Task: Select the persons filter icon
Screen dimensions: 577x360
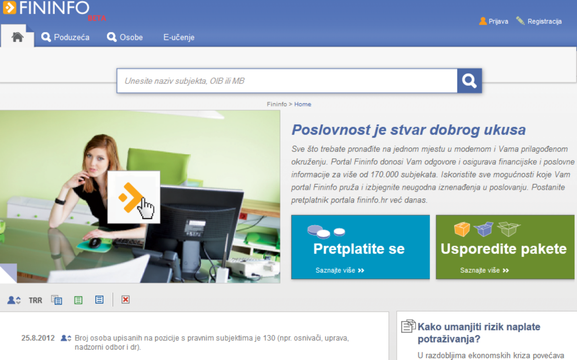Action: click(x=14, y=300)
